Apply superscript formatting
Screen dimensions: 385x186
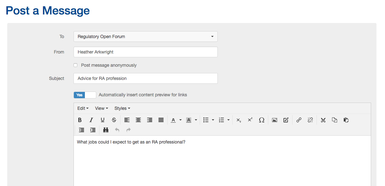[250, 120]
